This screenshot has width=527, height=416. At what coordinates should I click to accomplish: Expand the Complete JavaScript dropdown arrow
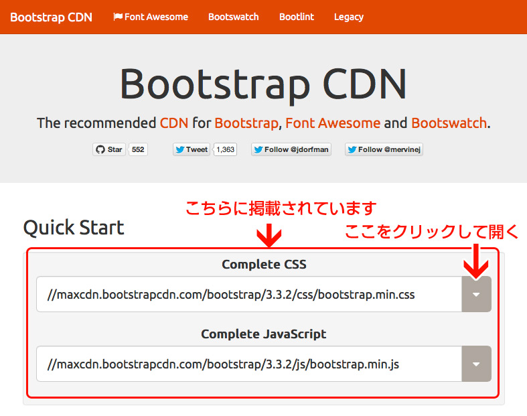coord(476,364)
